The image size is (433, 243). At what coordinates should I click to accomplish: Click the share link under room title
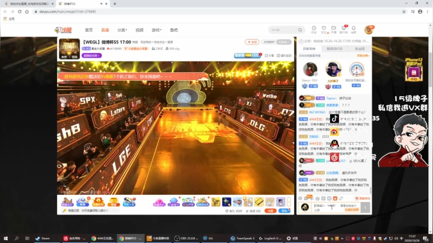pos(269,55)
